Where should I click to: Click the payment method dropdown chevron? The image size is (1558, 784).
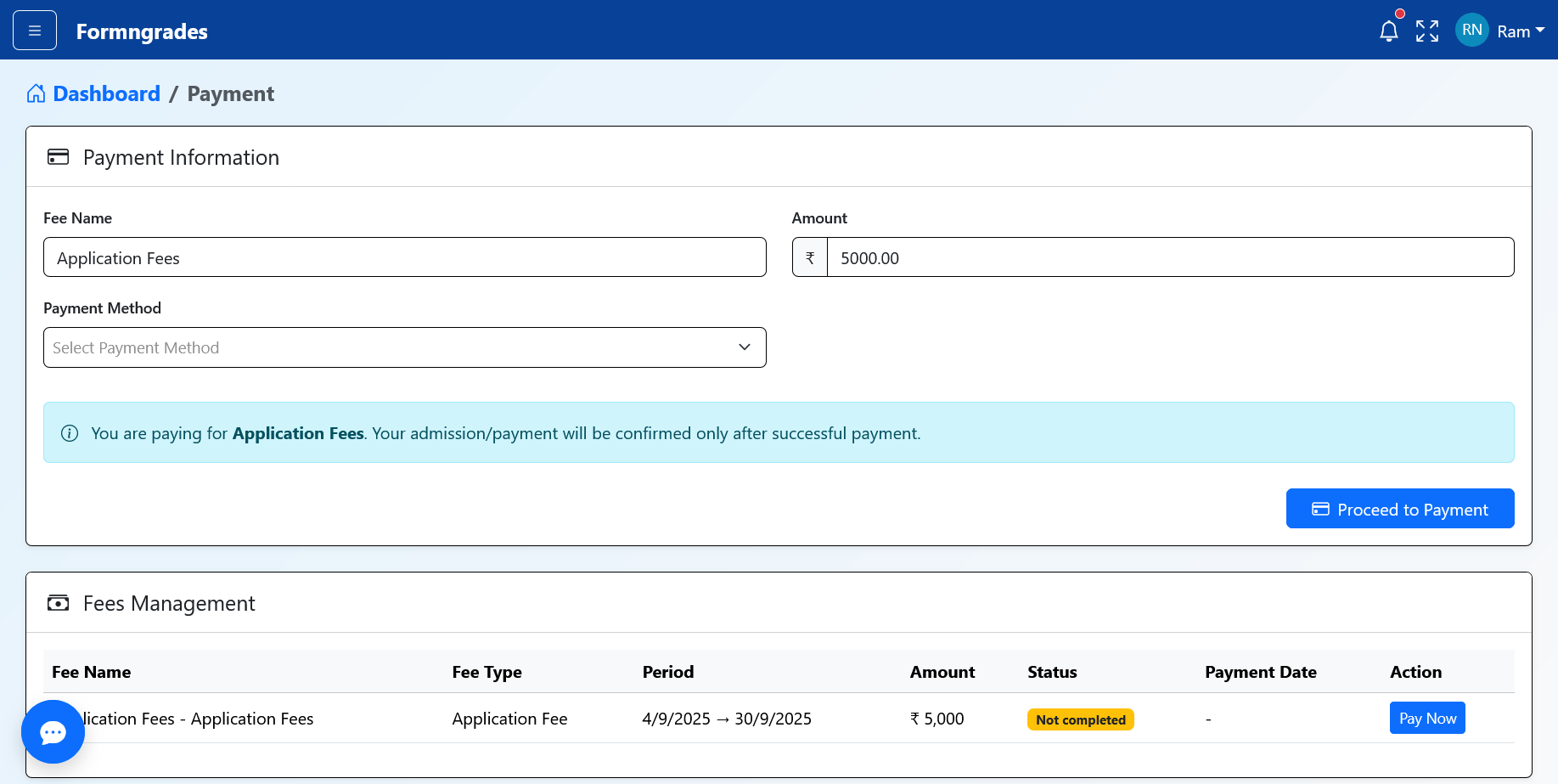744,347
